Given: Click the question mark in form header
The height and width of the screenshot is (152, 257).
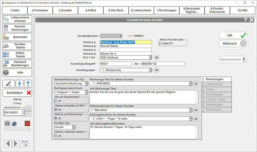Looking at the screenshot, I should coord(245,20).
